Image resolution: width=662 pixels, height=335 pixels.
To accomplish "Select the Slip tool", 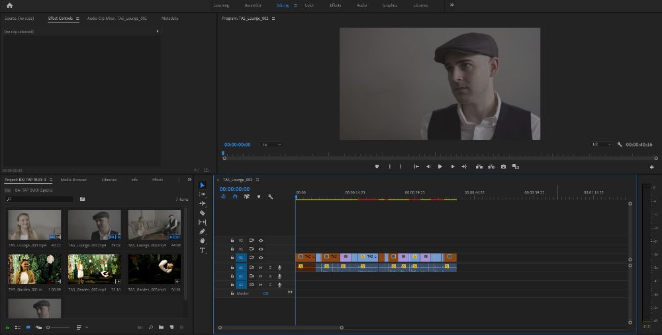I will (x=202, y=222).
